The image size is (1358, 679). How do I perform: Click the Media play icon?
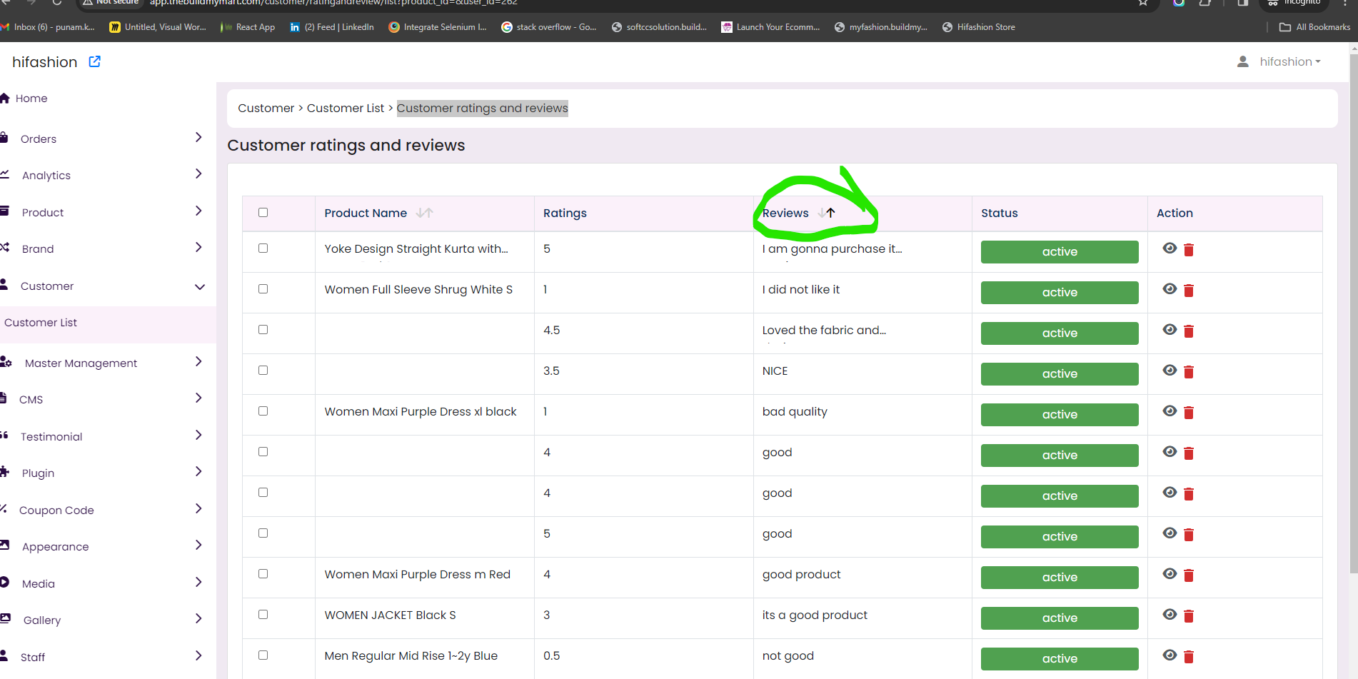pos(4,582)
